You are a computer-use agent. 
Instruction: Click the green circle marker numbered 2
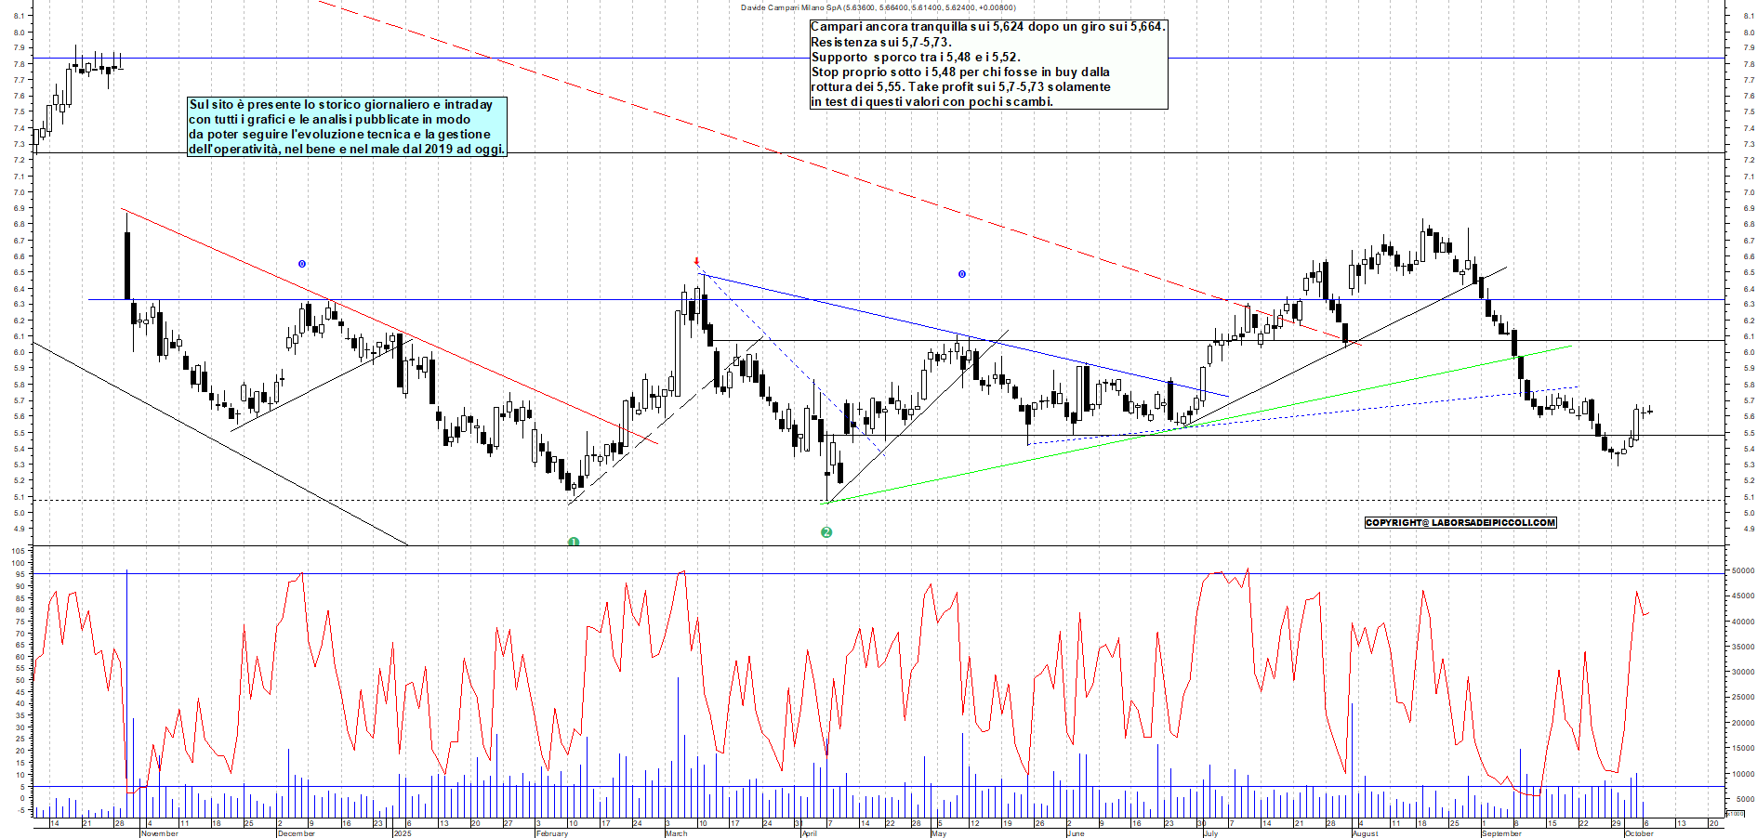[x=826, y=532]
